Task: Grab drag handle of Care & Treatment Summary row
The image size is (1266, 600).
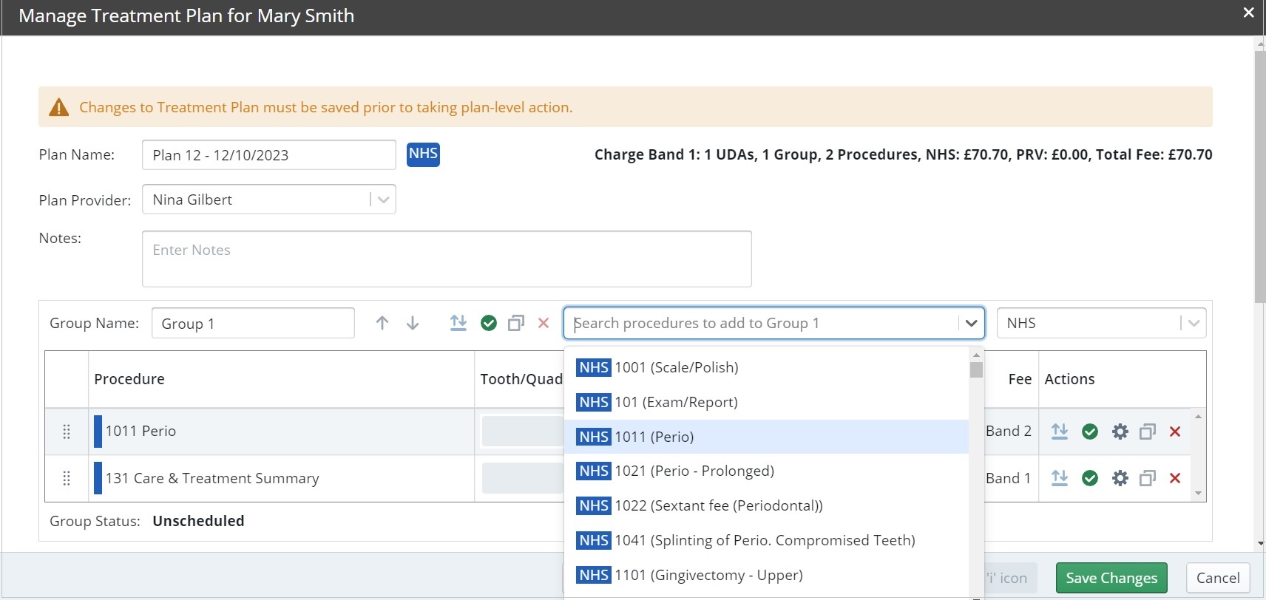Action: [x=67, y=478]
